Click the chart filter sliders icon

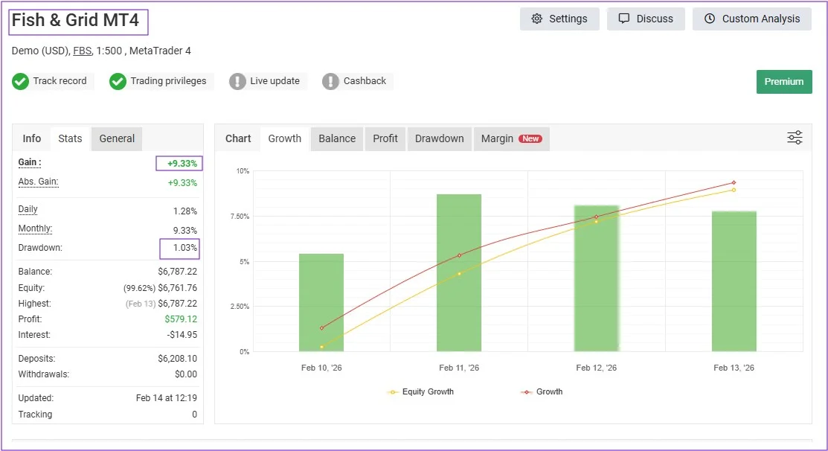tap(795, 138)
